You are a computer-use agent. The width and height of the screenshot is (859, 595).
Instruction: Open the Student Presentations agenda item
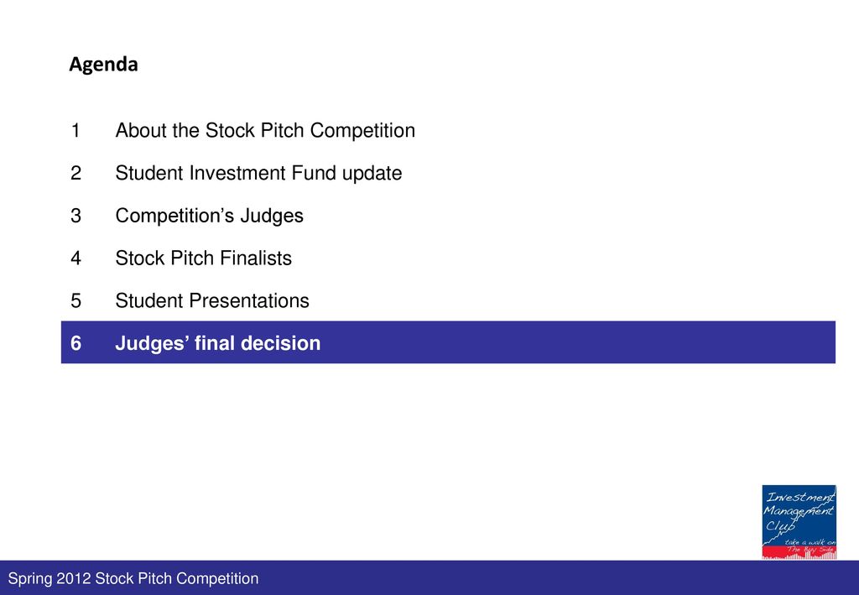point(212,300)
